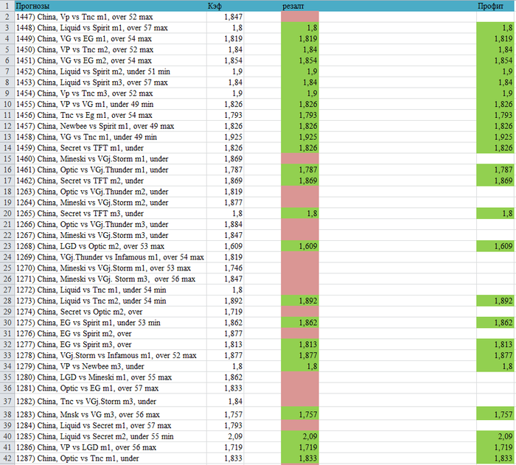This screenshot has width=516, height=465.
Task: Click cell '1274) China, Secret vs Optic m2, over'
Action: click(x=111, y=311)
